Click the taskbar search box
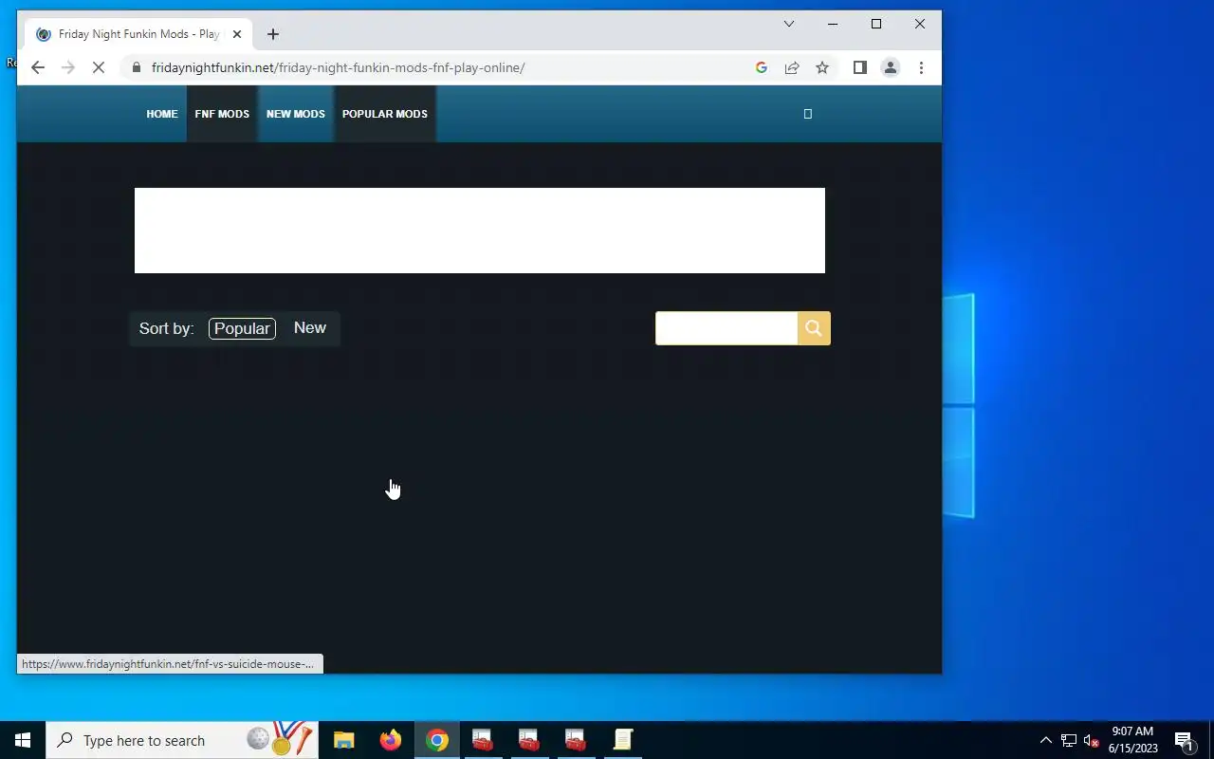 coord(182,740)
